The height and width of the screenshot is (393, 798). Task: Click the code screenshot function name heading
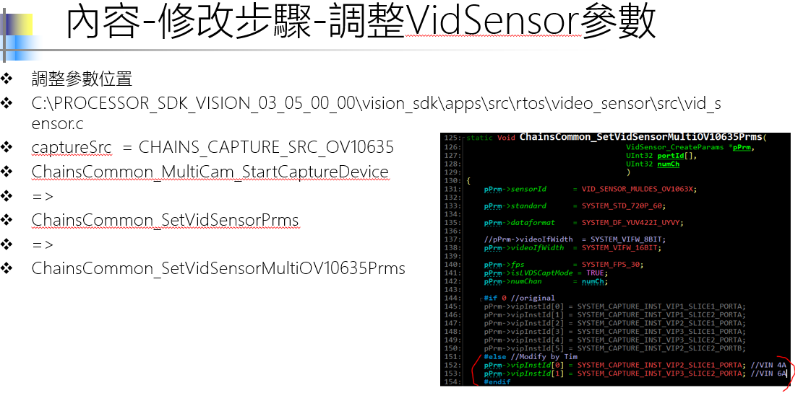click(641, 137)
